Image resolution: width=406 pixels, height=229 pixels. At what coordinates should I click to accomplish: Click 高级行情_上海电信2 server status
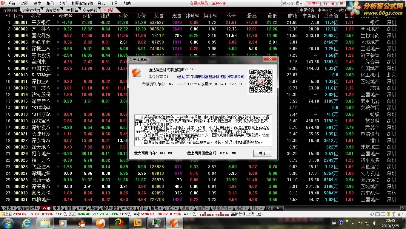click(x=247, y=214)
